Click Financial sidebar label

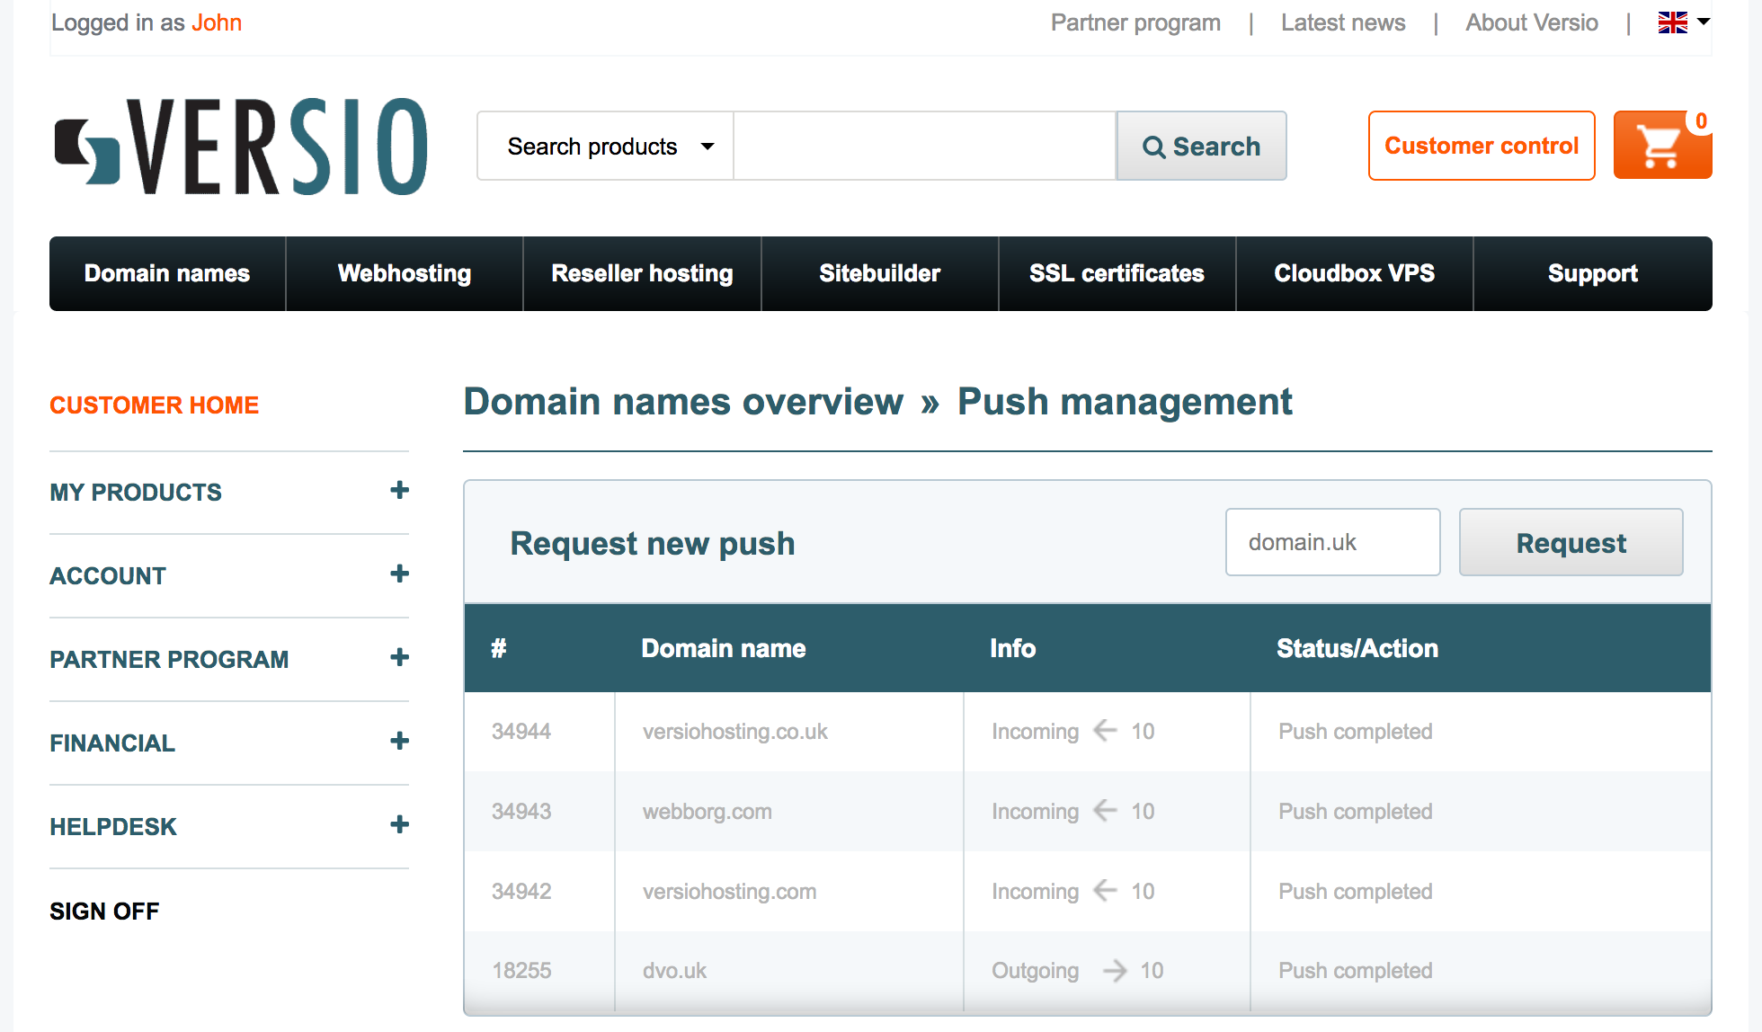click(x=112, y=743)
